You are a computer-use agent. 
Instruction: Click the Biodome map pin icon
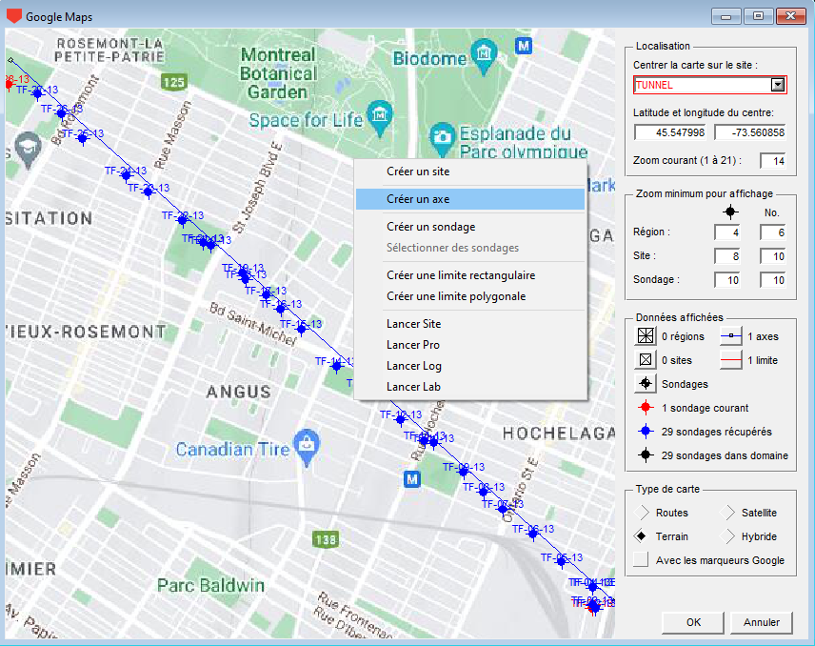(484, 55)
